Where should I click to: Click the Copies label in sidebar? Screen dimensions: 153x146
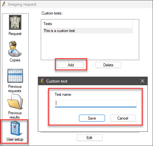tap(15, 60)
